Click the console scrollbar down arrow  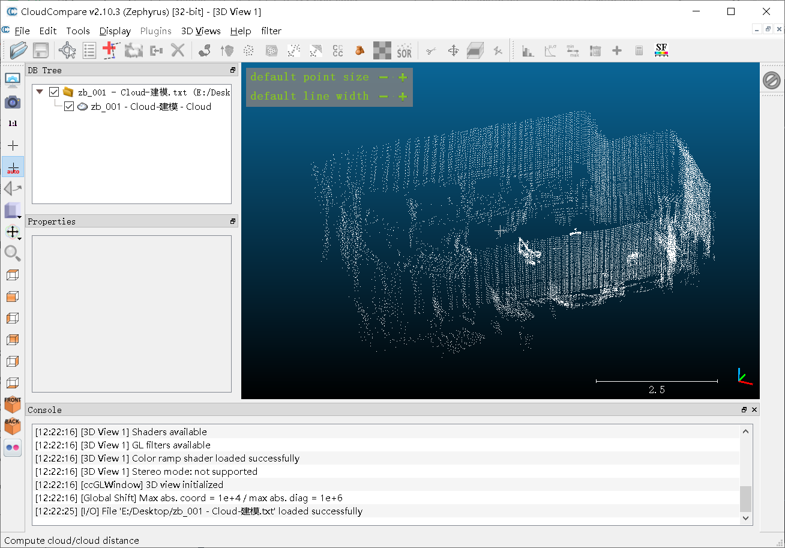pyautogui.click(x=745, y=517)
